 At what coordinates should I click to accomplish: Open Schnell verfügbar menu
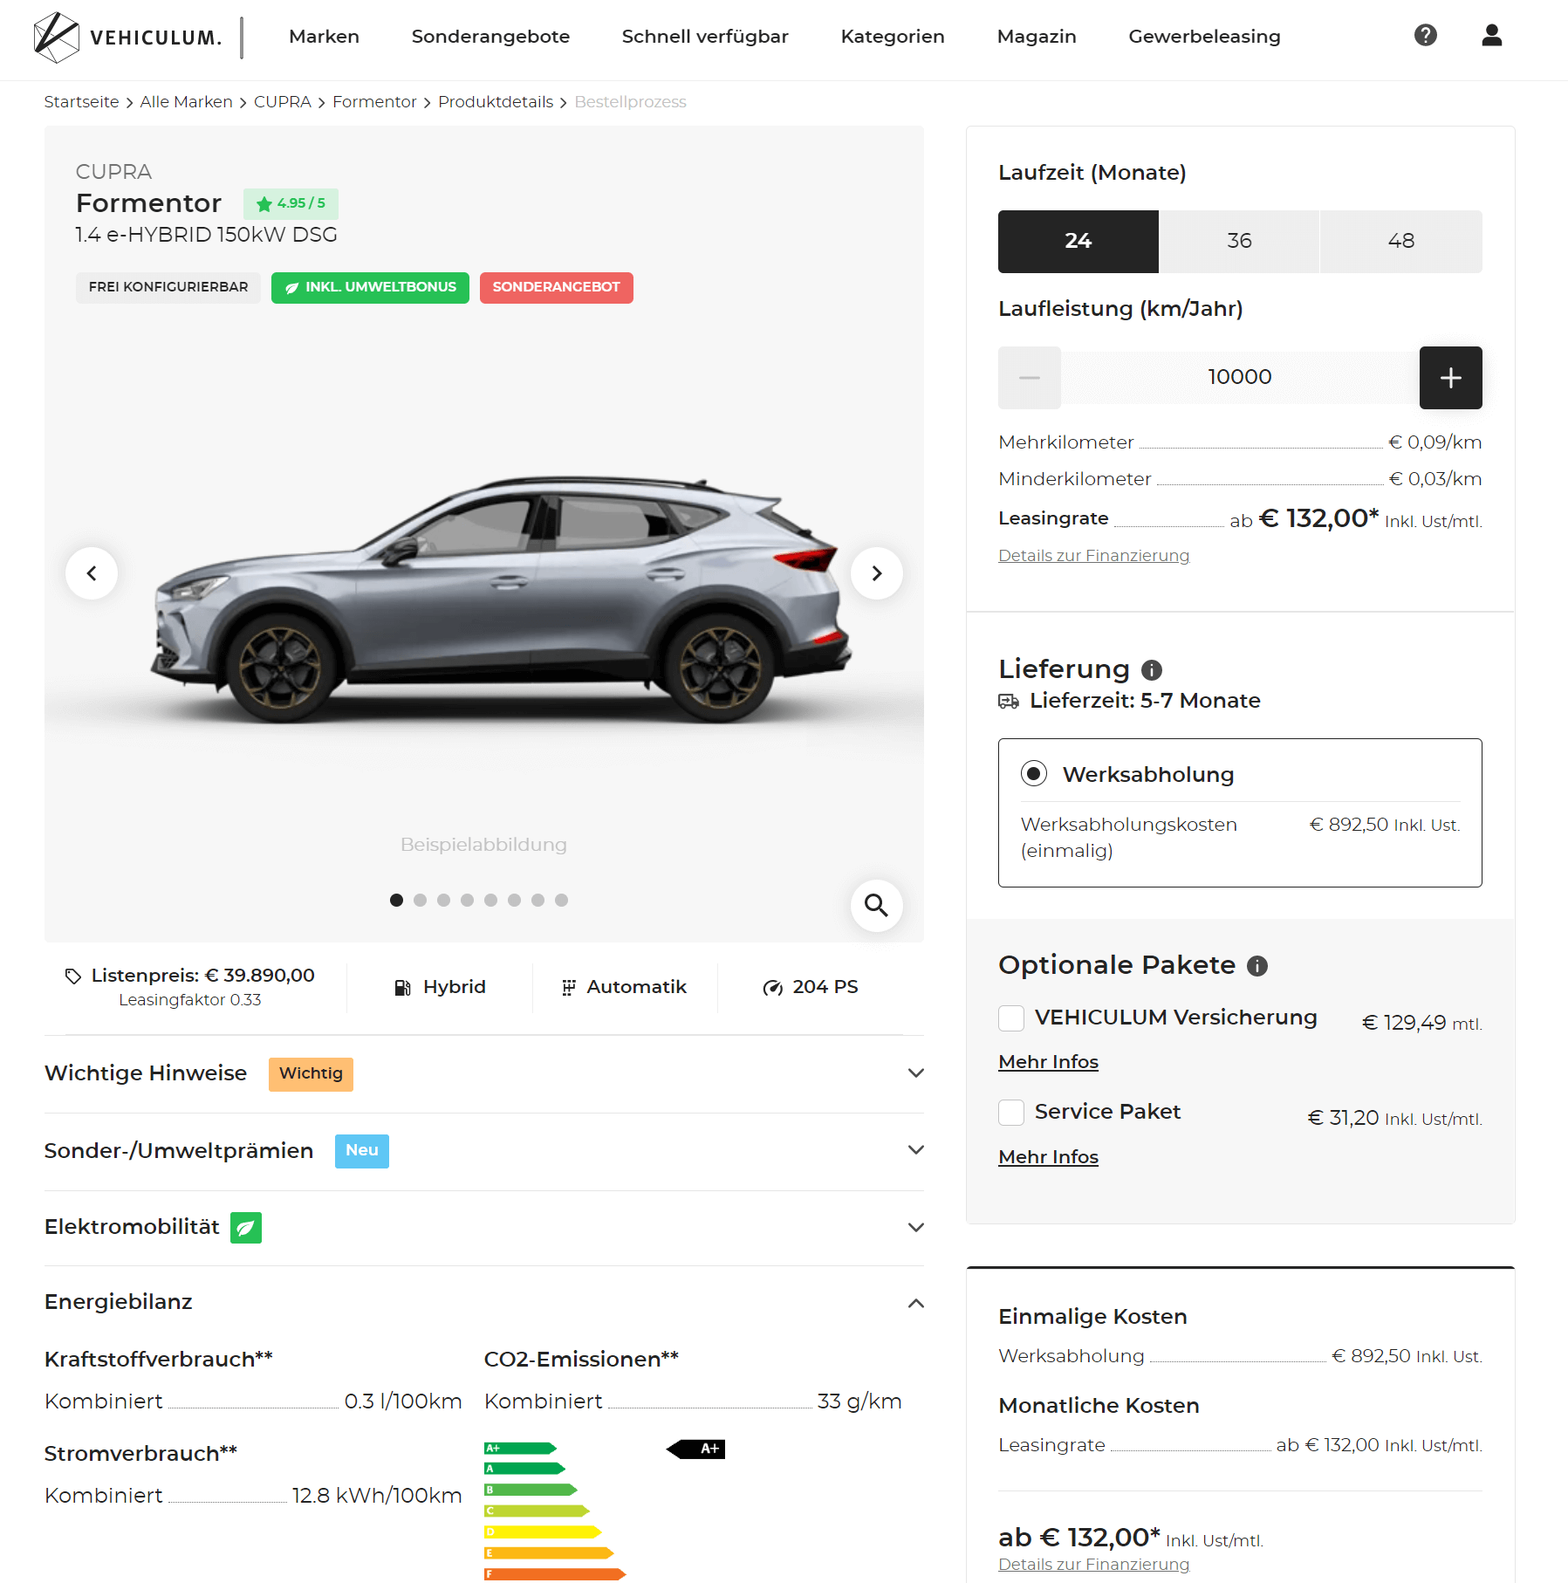pyautogui.click(x=705, y=37)
